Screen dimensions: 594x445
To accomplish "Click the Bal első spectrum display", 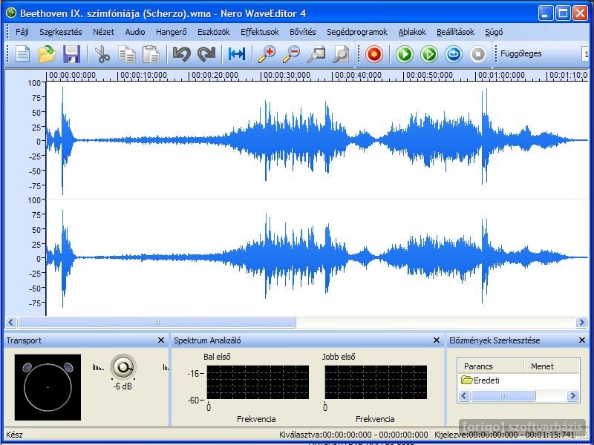I will point(258,382).
